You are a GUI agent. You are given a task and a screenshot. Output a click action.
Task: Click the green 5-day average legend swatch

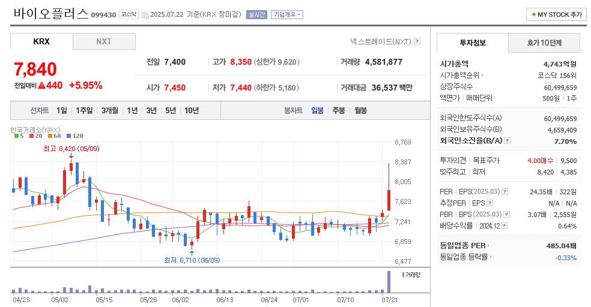pos(16,136)
